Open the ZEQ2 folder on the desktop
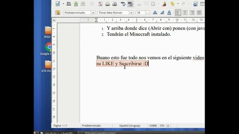 tap(48, 32)
